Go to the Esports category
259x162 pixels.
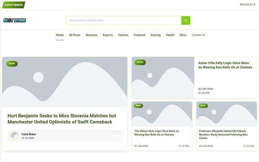(x=108, y=35)
